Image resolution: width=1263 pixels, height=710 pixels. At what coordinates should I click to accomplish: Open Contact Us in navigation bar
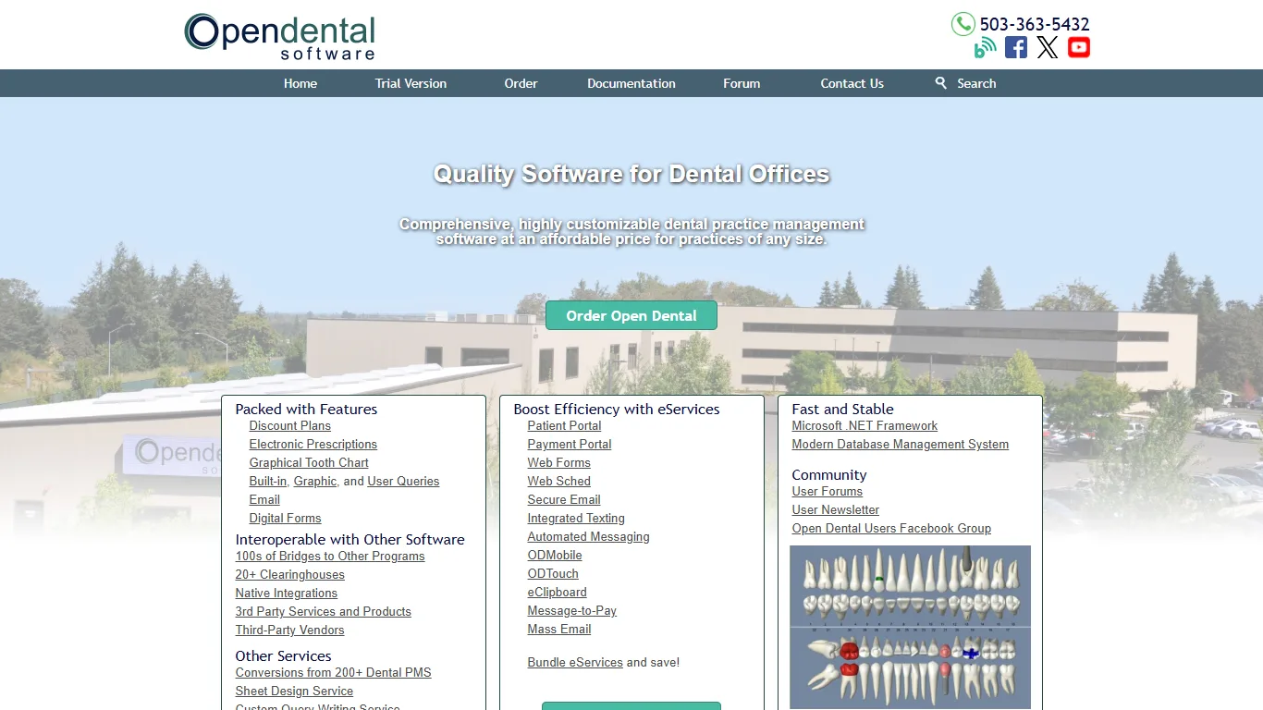coord(852,83)
